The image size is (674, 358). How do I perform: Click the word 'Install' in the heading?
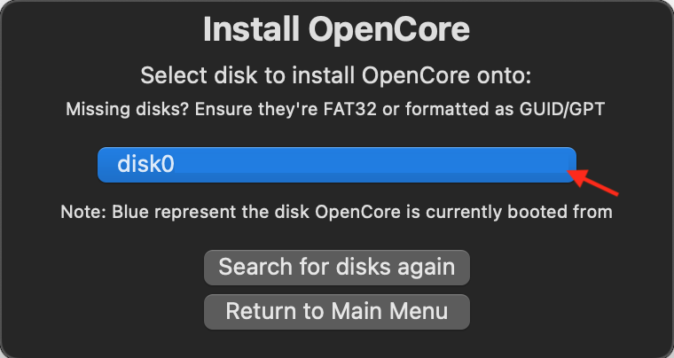point(250,30)
